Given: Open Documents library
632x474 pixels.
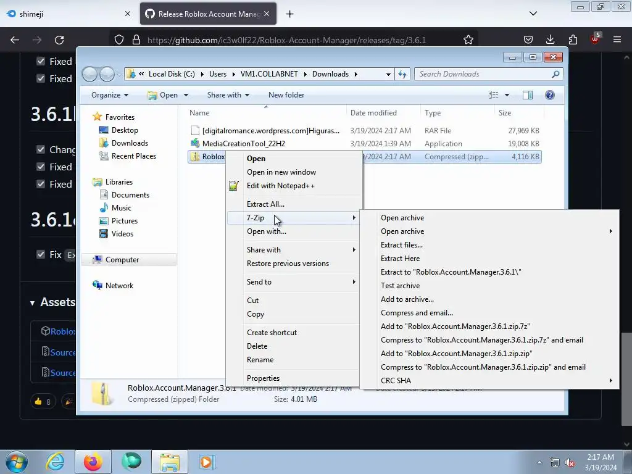Looking at the screenshot, I should click(x=130, y=195).
